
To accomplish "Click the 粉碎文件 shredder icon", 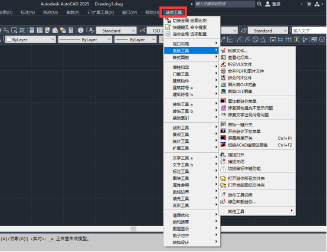I will pos(223,51).
